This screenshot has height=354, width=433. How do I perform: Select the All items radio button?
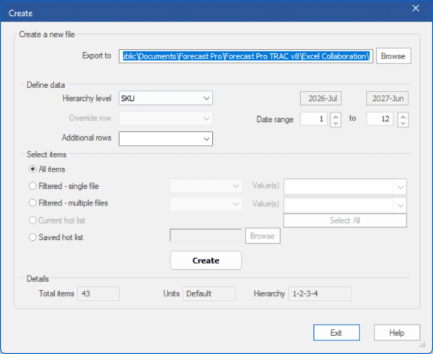(32, 169)
